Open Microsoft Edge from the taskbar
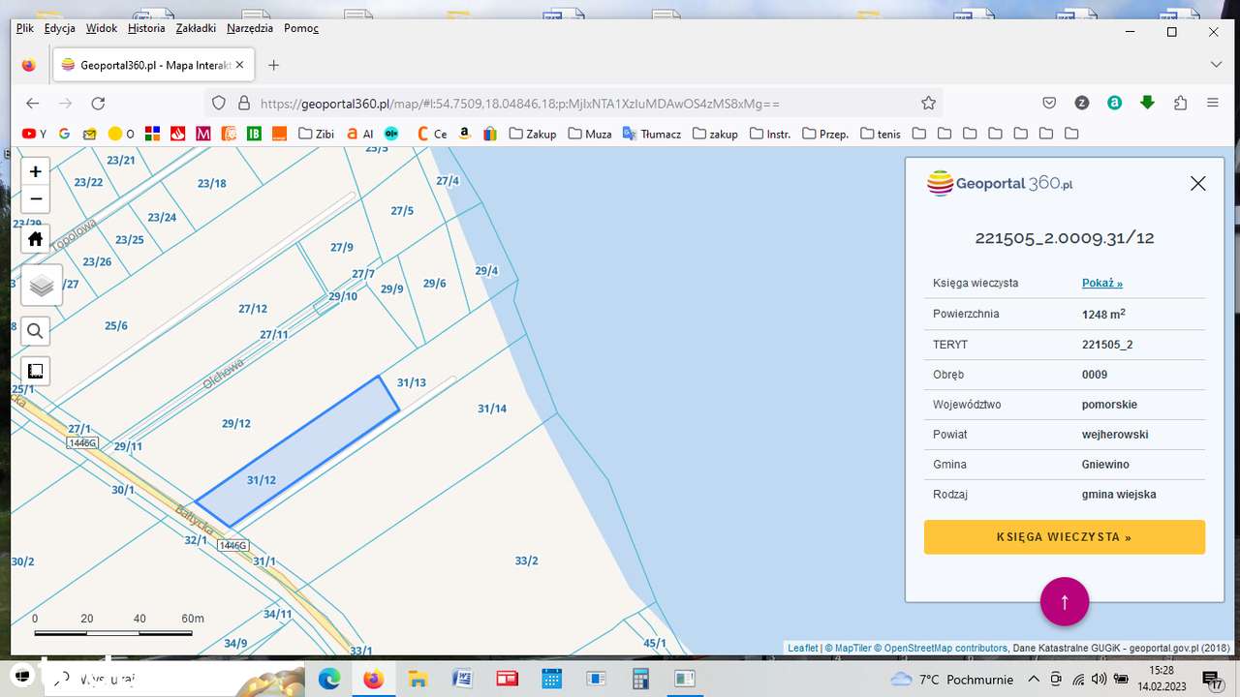This screenshot has width=1240, height=697. pos(329,679)
